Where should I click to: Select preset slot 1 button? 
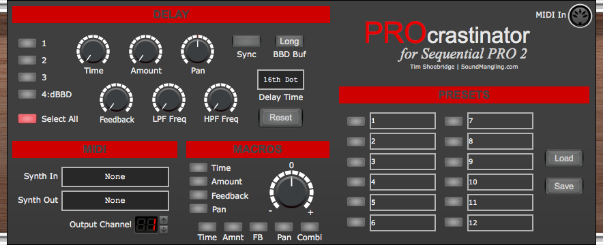[356, 121]
